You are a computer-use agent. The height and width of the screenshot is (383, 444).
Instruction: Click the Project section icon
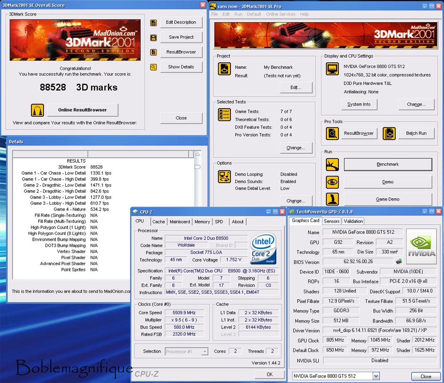pyautogui.click(x=224, y=69)
